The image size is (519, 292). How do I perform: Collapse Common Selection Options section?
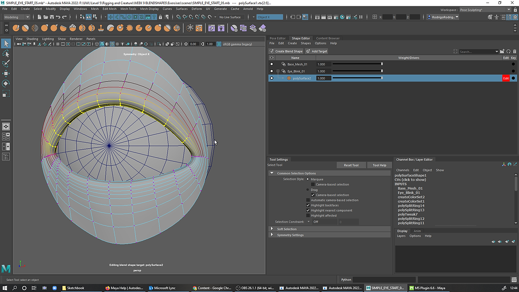click(272, 173)
